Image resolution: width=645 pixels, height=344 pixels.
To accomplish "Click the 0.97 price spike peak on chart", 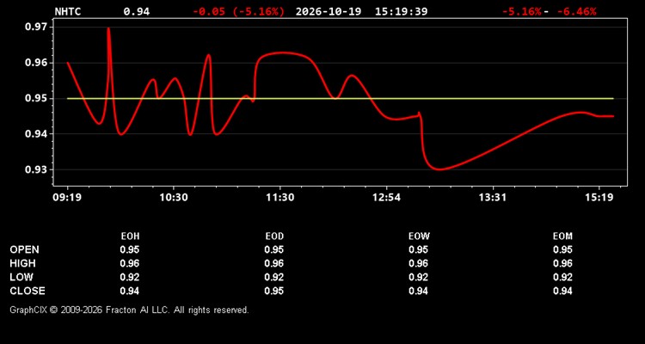I will pyautogui.click(x=108, y=28).
